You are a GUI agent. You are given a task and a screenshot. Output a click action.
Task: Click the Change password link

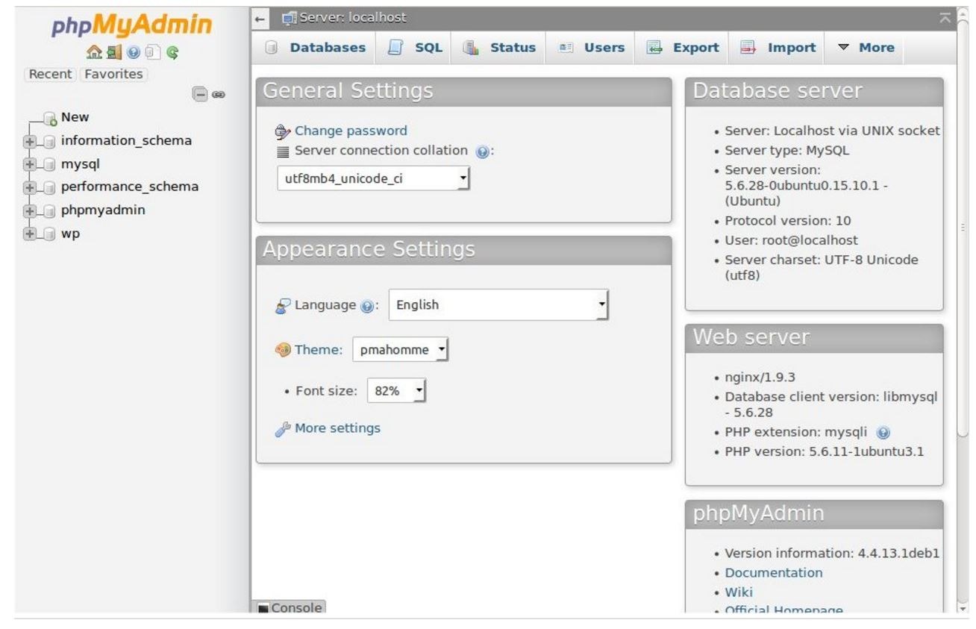click(x=351, y=131)
